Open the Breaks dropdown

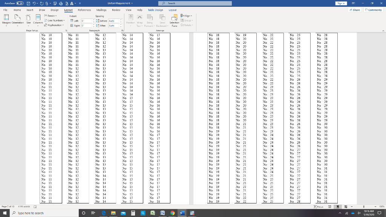tap(51, 16)
